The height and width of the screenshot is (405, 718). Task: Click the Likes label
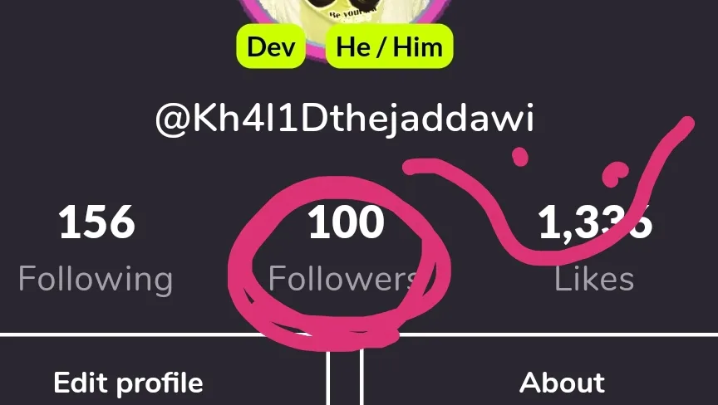point(594,278)
